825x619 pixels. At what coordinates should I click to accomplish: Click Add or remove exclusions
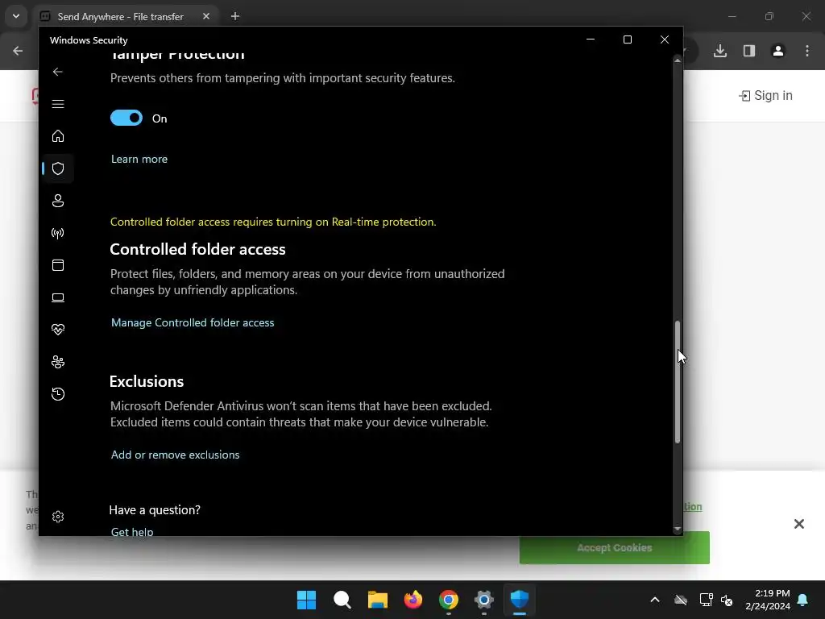(175, 455)
